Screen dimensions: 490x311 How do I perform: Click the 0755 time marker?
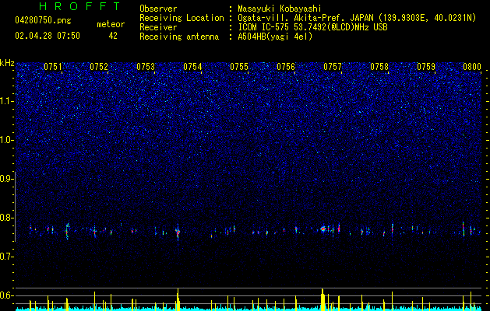coord(239,67)
